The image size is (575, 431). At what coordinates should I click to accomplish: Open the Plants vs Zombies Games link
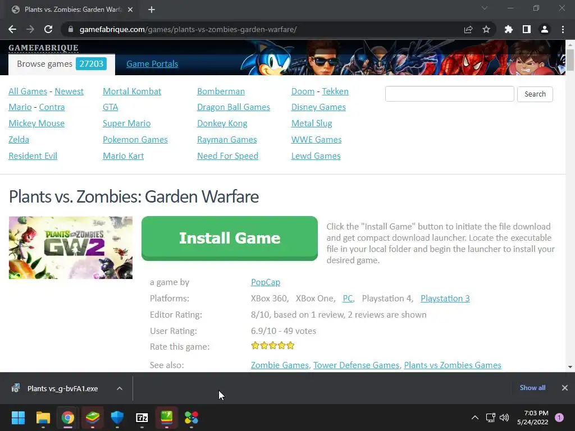click(453, 365)
